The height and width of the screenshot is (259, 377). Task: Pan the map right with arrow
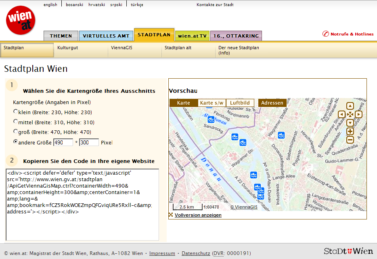click(x=358, y=115)
